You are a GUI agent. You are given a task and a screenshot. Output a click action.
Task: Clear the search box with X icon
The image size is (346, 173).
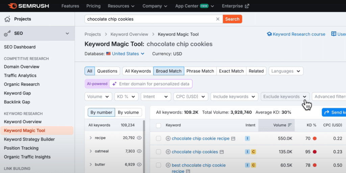coord(218,19)
